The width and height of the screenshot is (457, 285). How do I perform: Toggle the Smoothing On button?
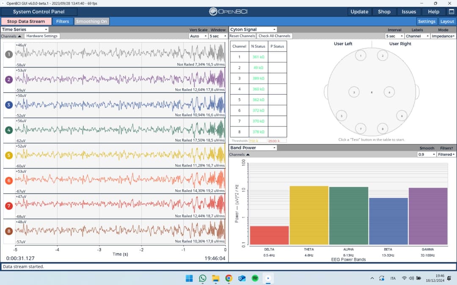coord(91,22)
